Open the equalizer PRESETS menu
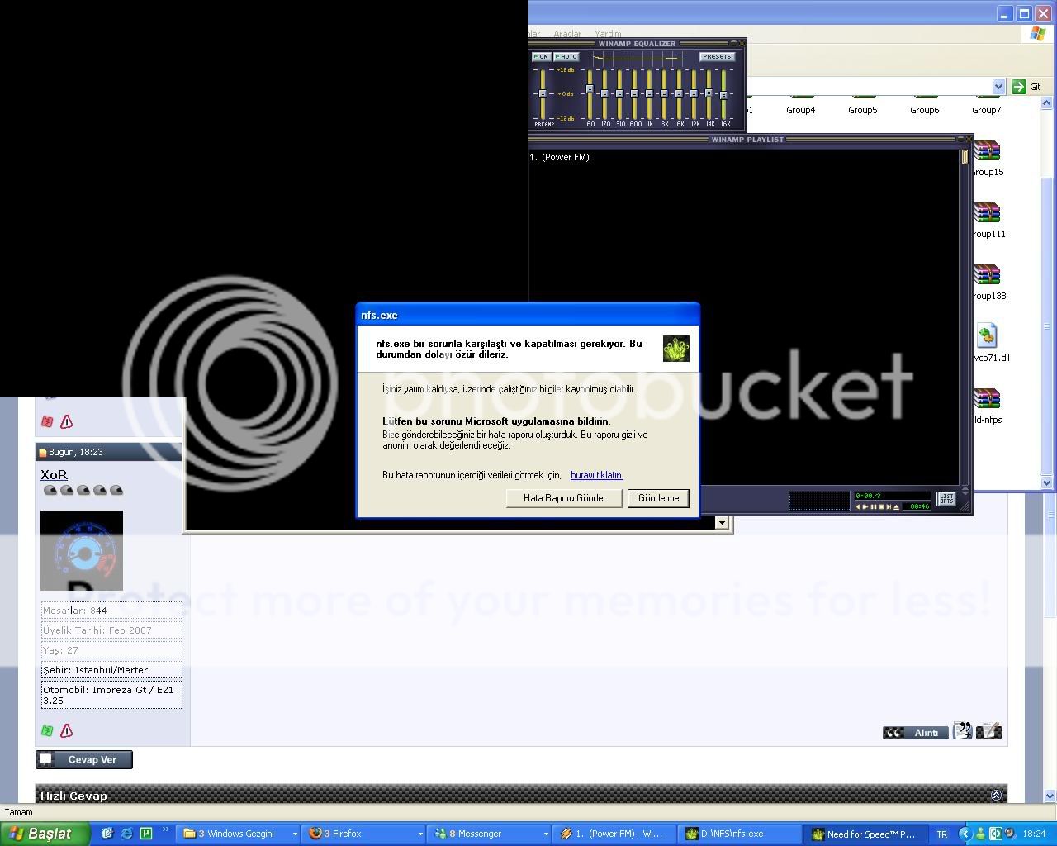This screenshot has height=846, width=1057. point(717,57)
